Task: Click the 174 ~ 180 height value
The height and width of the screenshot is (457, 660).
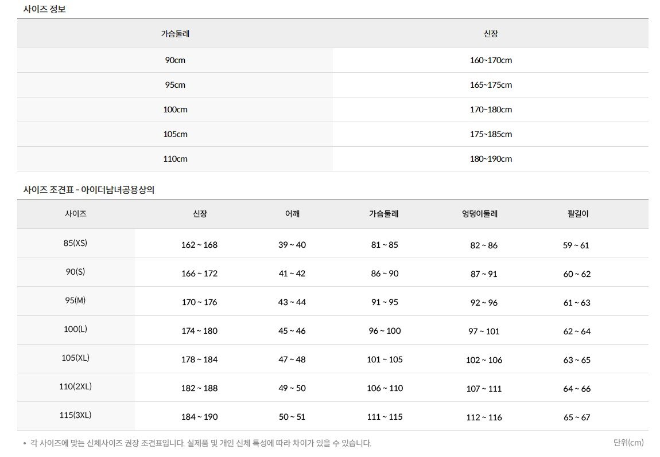Action: point(199,331)
